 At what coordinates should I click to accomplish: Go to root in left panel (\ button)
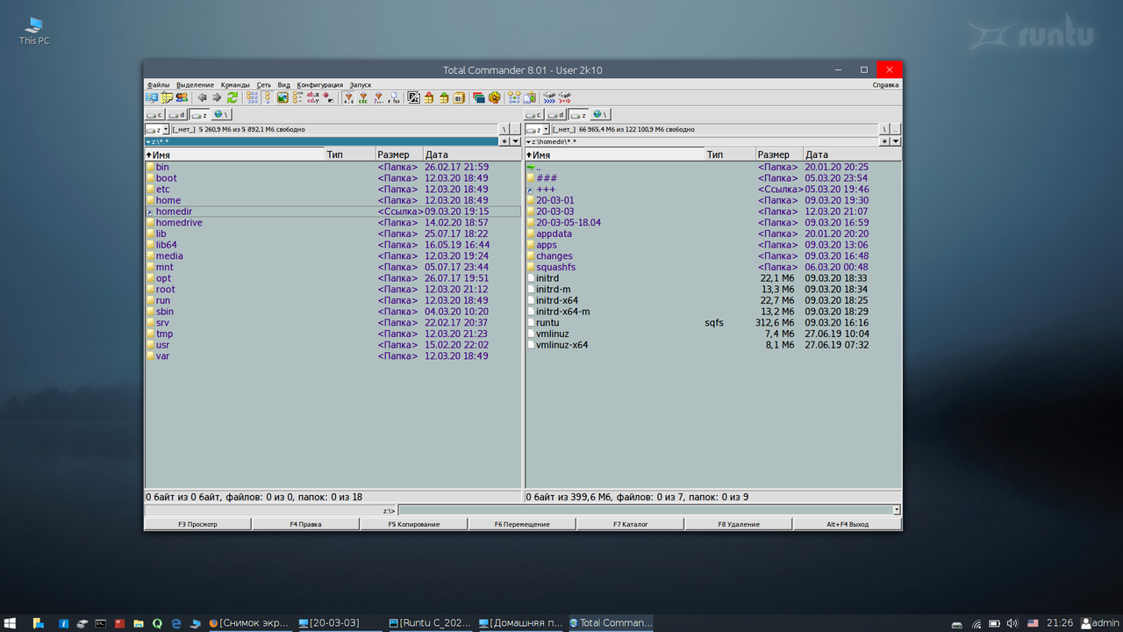click(504, 129)
